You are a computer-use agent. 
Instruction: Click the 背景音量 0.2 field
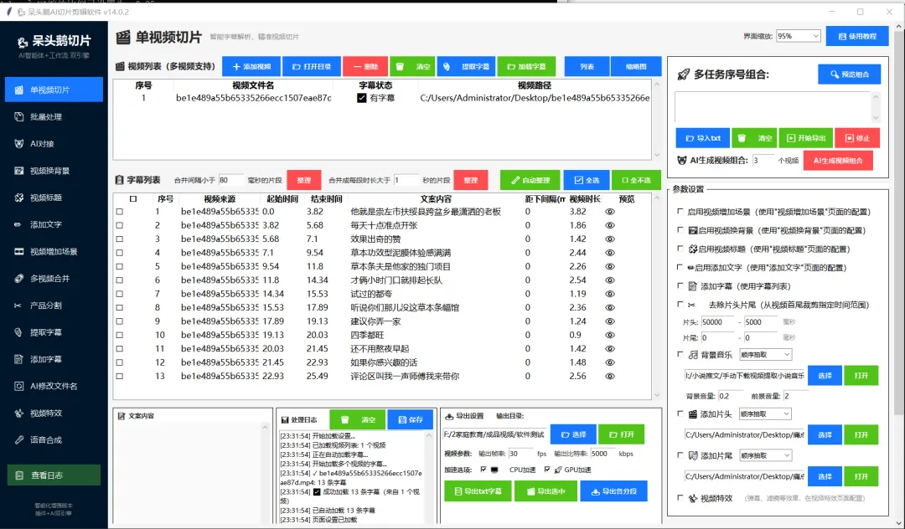pyautogui.click(x=731, y=396)
